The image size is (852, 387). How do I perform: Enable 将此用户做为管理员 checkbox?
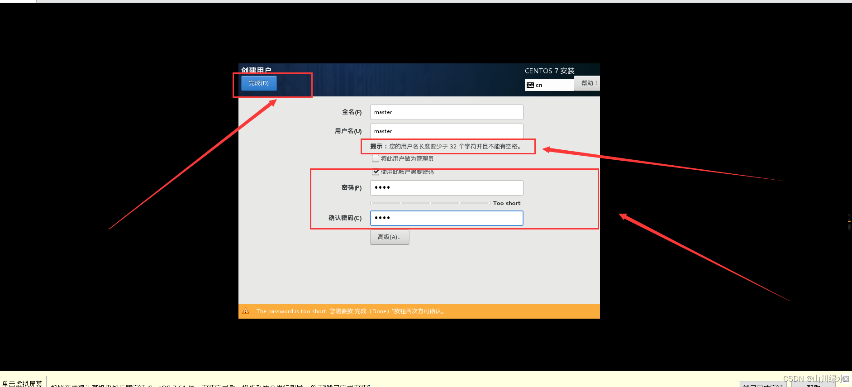376,158
